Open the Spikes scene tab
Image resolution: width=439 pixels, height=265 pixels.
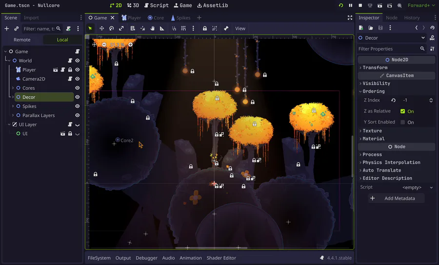(x=180, y=18)
